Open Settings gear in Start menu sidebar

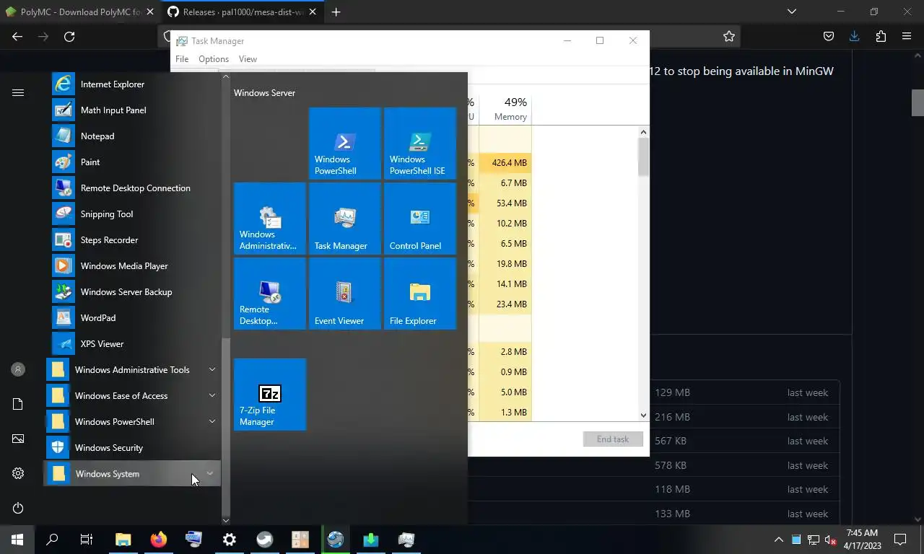click(x=18, y=473)
